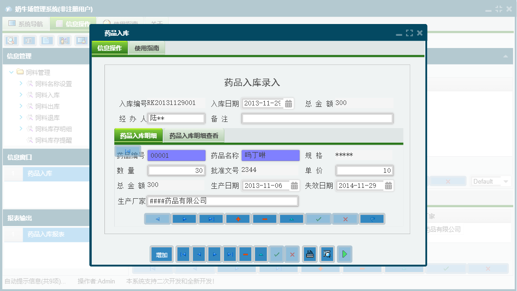Open print preview from the bottom toolbar
This screenshot has width=517, height=291.
pyautogui.click(x=327, y=254)
